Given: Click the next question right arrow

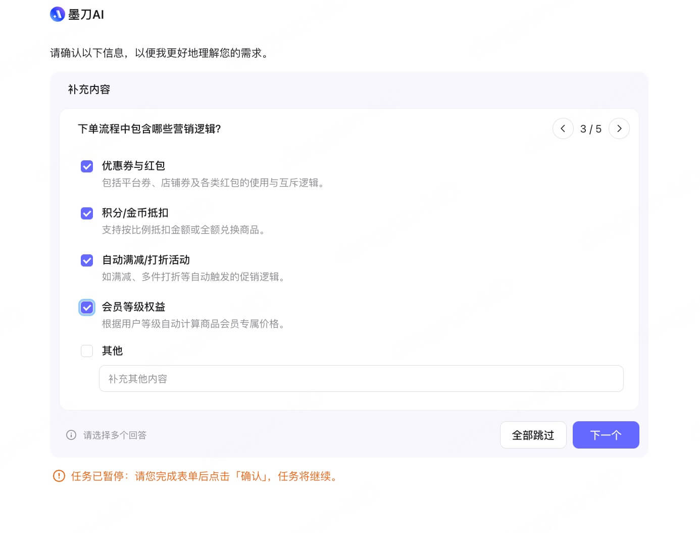Looking at the screenshot, I should pyautogui.click(x=619, y=128).
